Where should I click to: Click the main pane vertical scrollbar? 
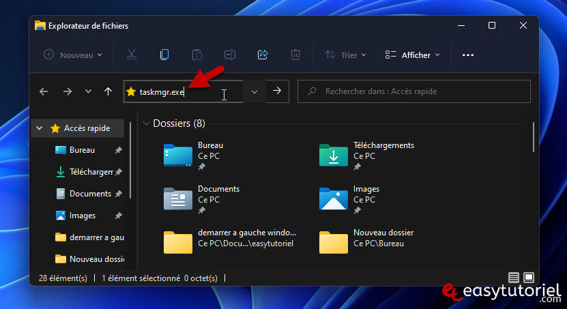[534, 137]
